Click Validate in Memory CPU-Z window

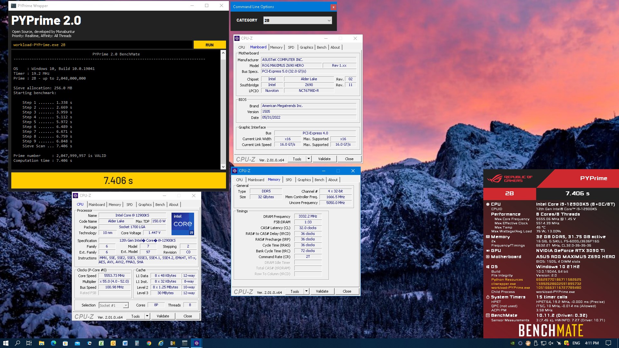(x=322, y=291)
